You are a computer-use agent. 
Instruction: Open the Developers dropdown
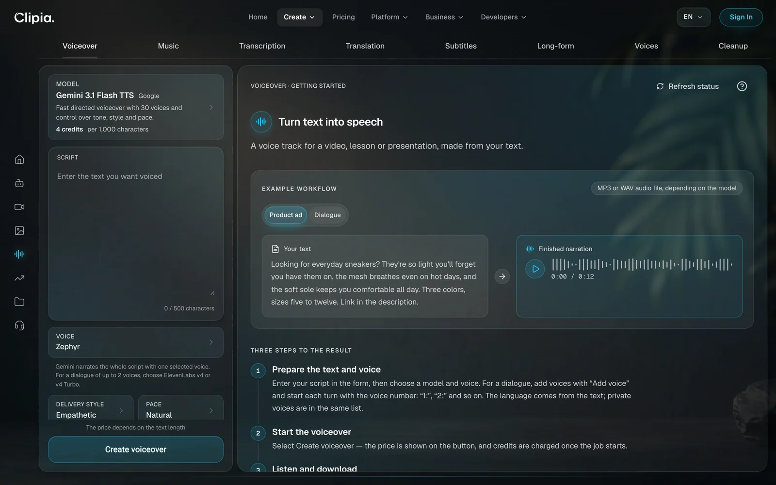click(x=503, y=17)
